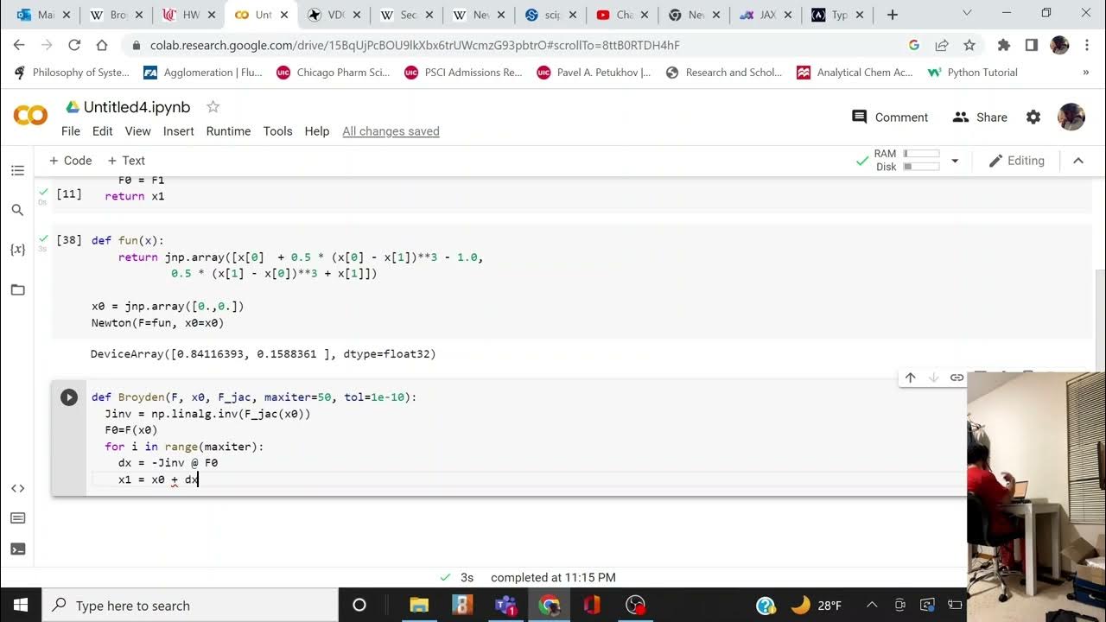Click cell execution count [38]
Viewport: 1106px width, 622px height.
click(x=69, y=240)
